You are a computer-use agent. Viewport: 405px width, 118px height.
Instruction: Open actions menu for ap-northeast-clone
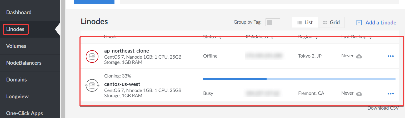tap(391, 56)
